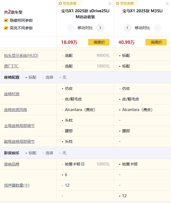171x203 pixels.
Task: Click 询底价 for the 40.99万 model
Action: (x=156, y=42)
